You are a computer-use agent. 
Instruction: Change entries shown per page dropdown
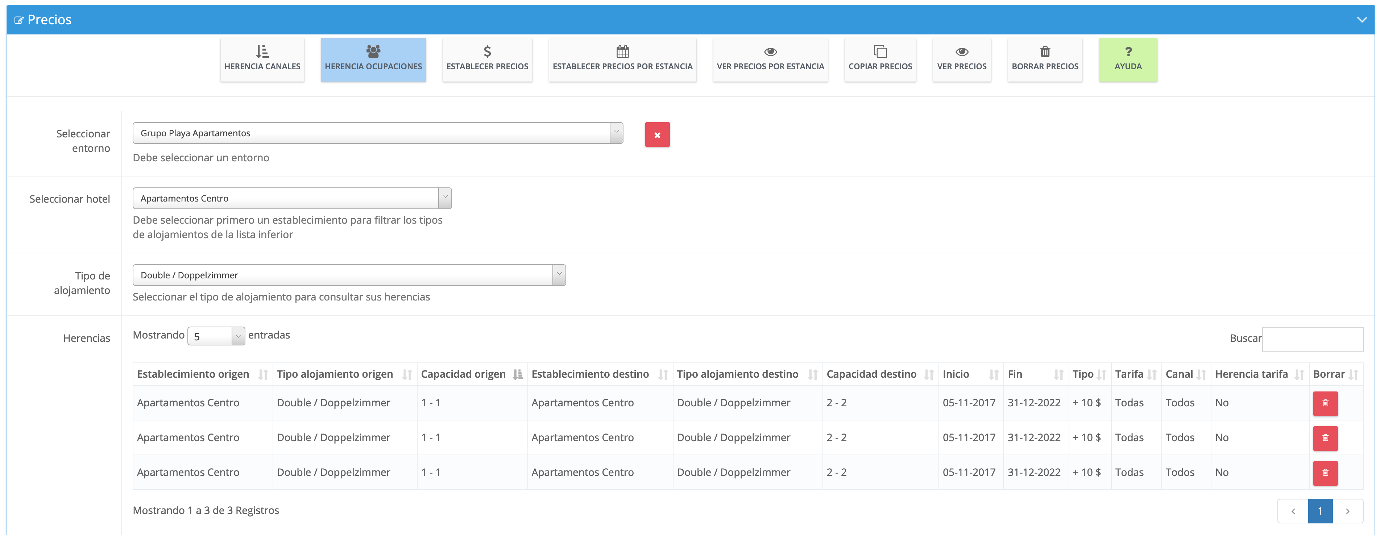point(216,336)
